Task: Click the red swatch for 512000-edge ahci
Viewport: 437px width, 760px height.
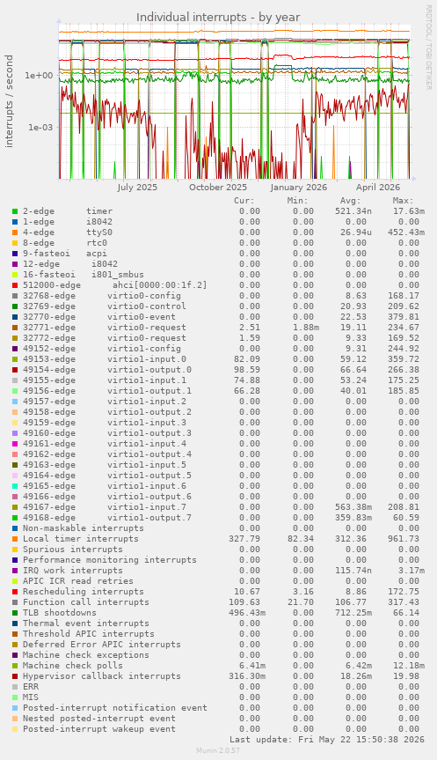Action: tap(15, 285)
